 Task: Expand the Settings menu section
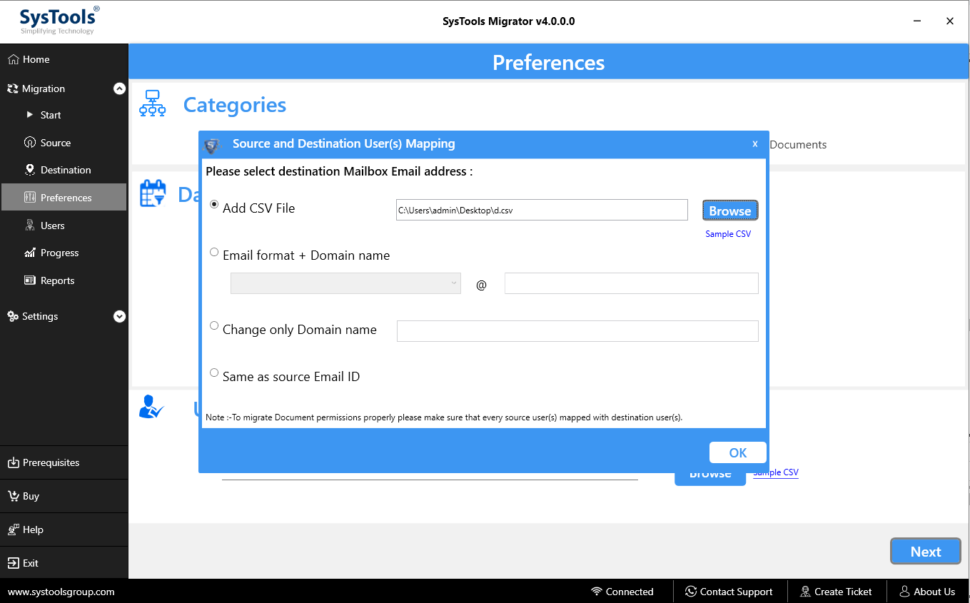[119, 316]
